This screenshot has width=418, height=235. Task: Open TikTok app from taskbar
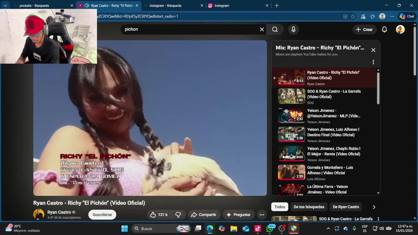coord(258,228)
